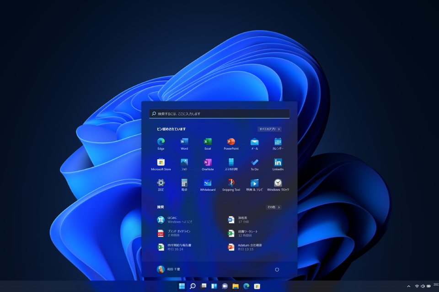Open the フォト photos app

184,163
